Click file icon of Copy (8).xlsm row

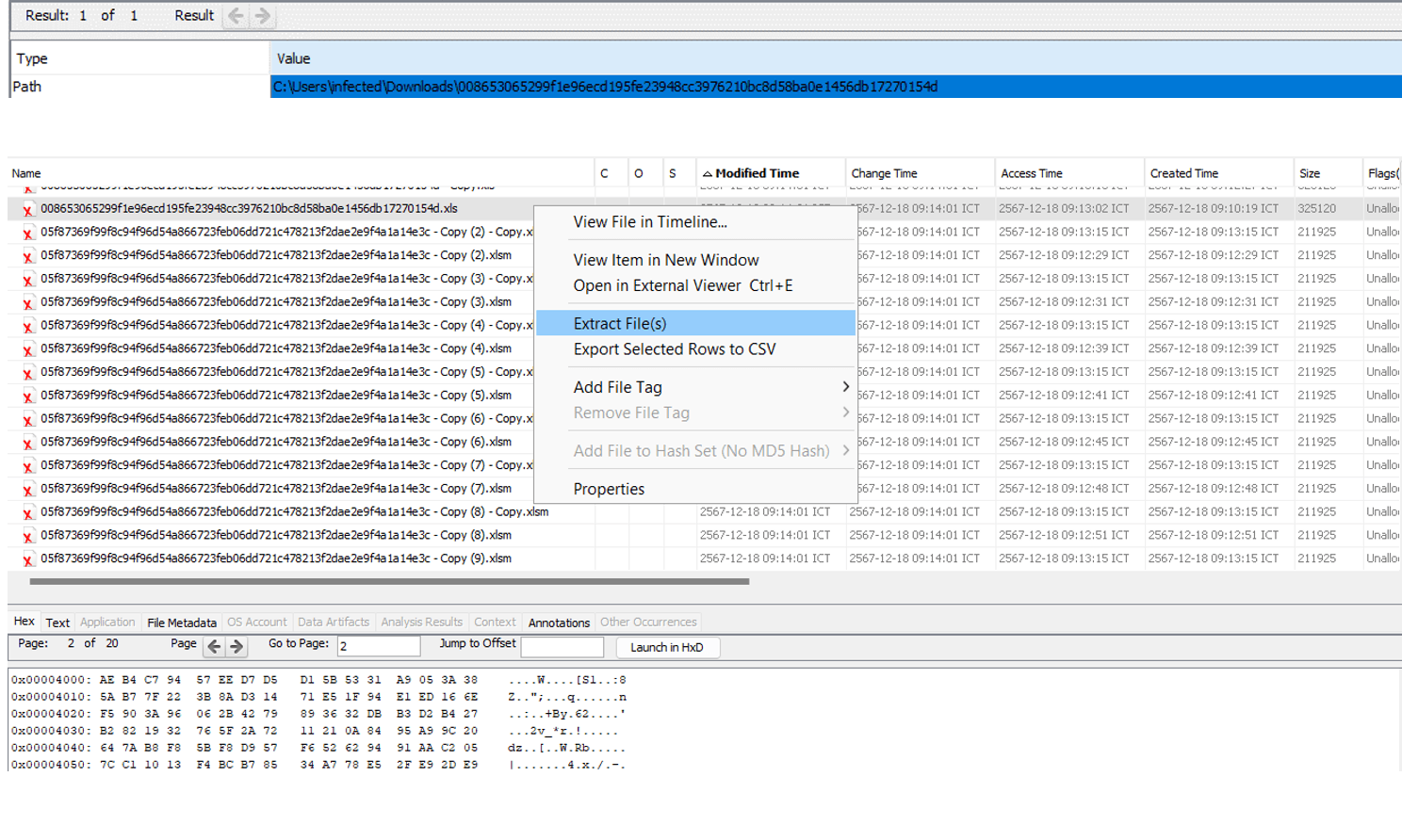click(27, 537)
